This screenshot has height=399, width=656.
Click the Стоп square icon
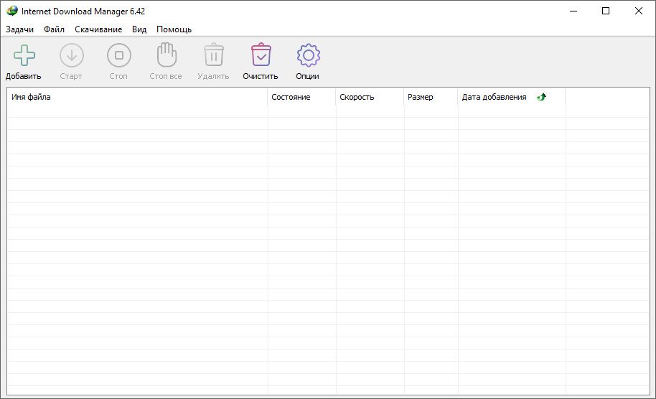[118, 55]
